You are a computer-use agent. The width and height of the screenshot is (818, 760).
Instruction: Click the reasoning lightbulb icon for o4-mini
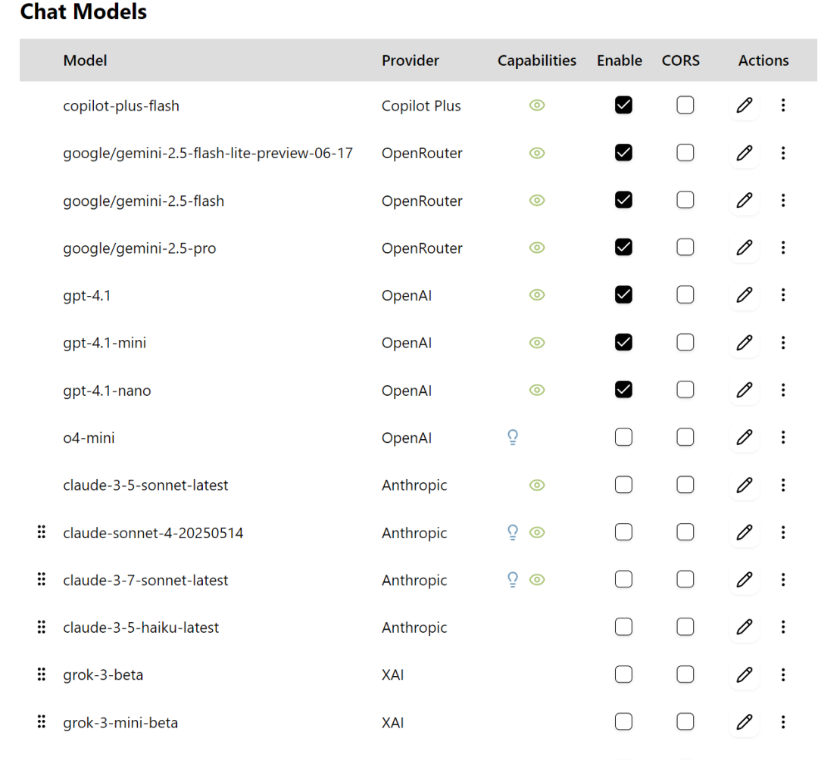click(513, 438)
